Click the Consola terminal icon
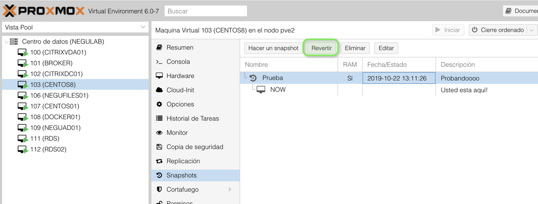This screenshot has width=538, height=204. pyautogui.click(x=159, y=62)
